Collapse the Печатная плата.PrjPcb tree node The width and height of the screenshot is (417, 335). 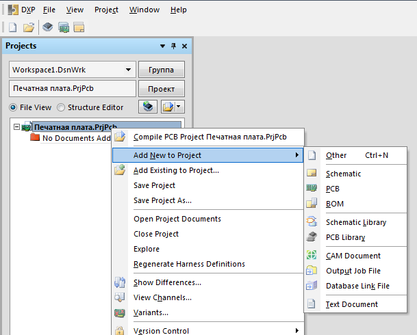(x=16, y=127)
